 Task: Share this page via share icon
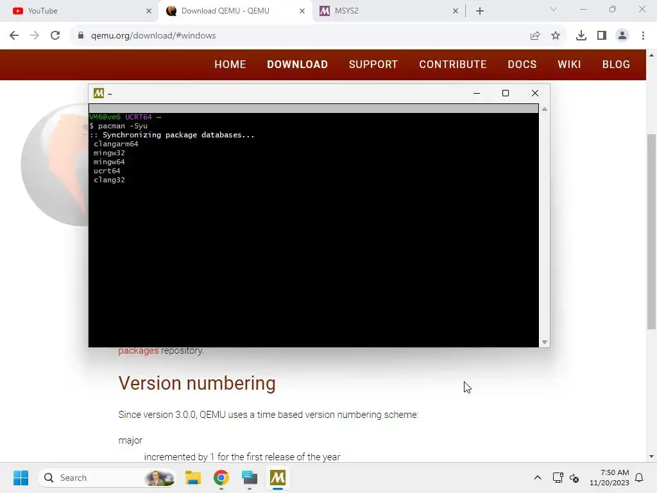535,36
